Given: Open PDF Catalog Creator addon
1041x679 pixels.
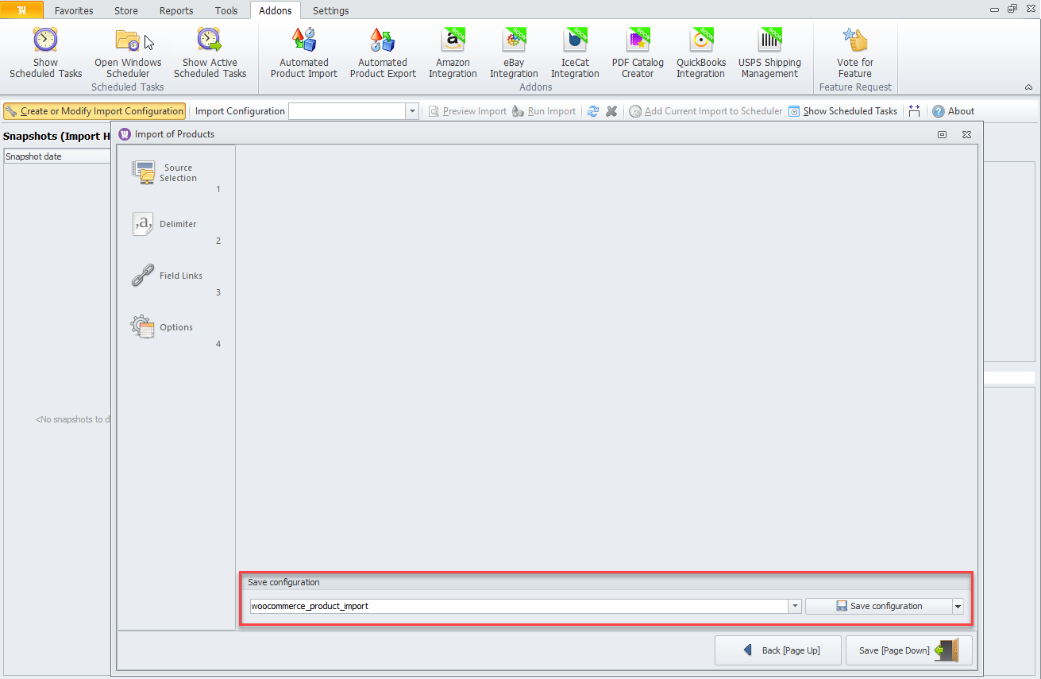Looking at the screenshot, I should (638, 52).
